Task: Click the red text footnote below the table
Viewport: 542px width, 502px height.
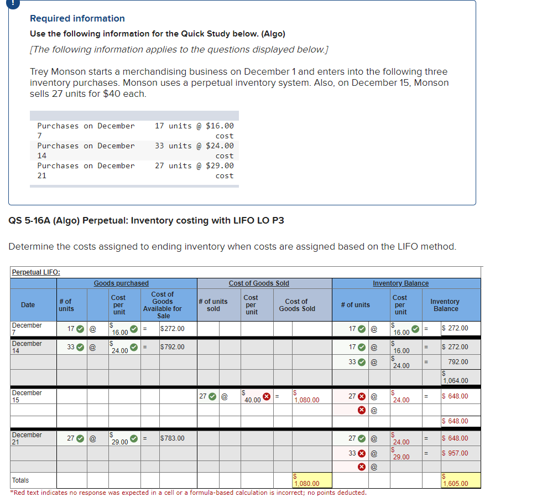Action: pos(189,493)
